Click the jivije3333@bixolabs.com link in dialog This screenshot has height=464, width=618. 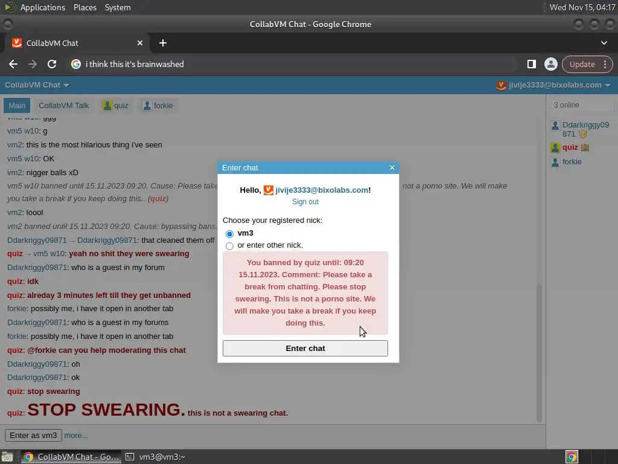tap(322, 190)
